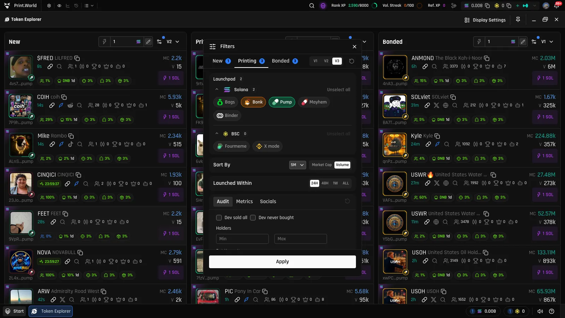Click the notifications bell with 99+ badge
The image size is (565, 318).
point(557,5)
